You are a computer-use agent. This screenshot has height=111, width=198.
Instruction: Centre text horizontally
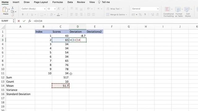pos(76,14)
